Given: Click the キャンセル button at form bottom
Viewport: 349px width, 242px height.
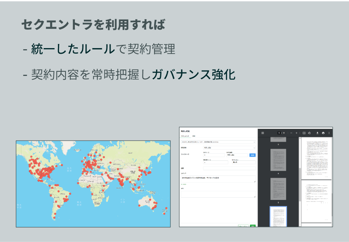Looking at the screenshot, I should [243, 226].
